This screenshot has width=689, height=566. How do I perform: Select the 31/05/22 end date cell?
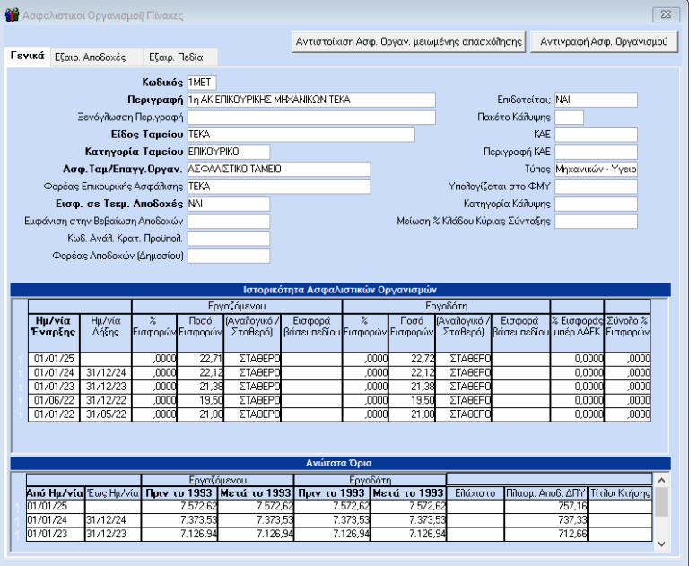point(103,414)
